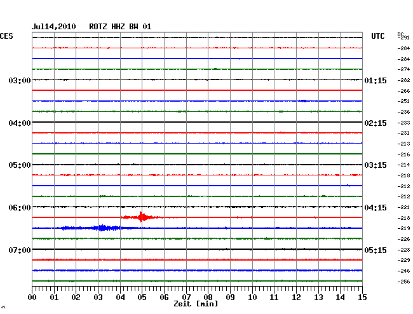Select DC offset value -282
413x314 pixels.
(403, 80)
